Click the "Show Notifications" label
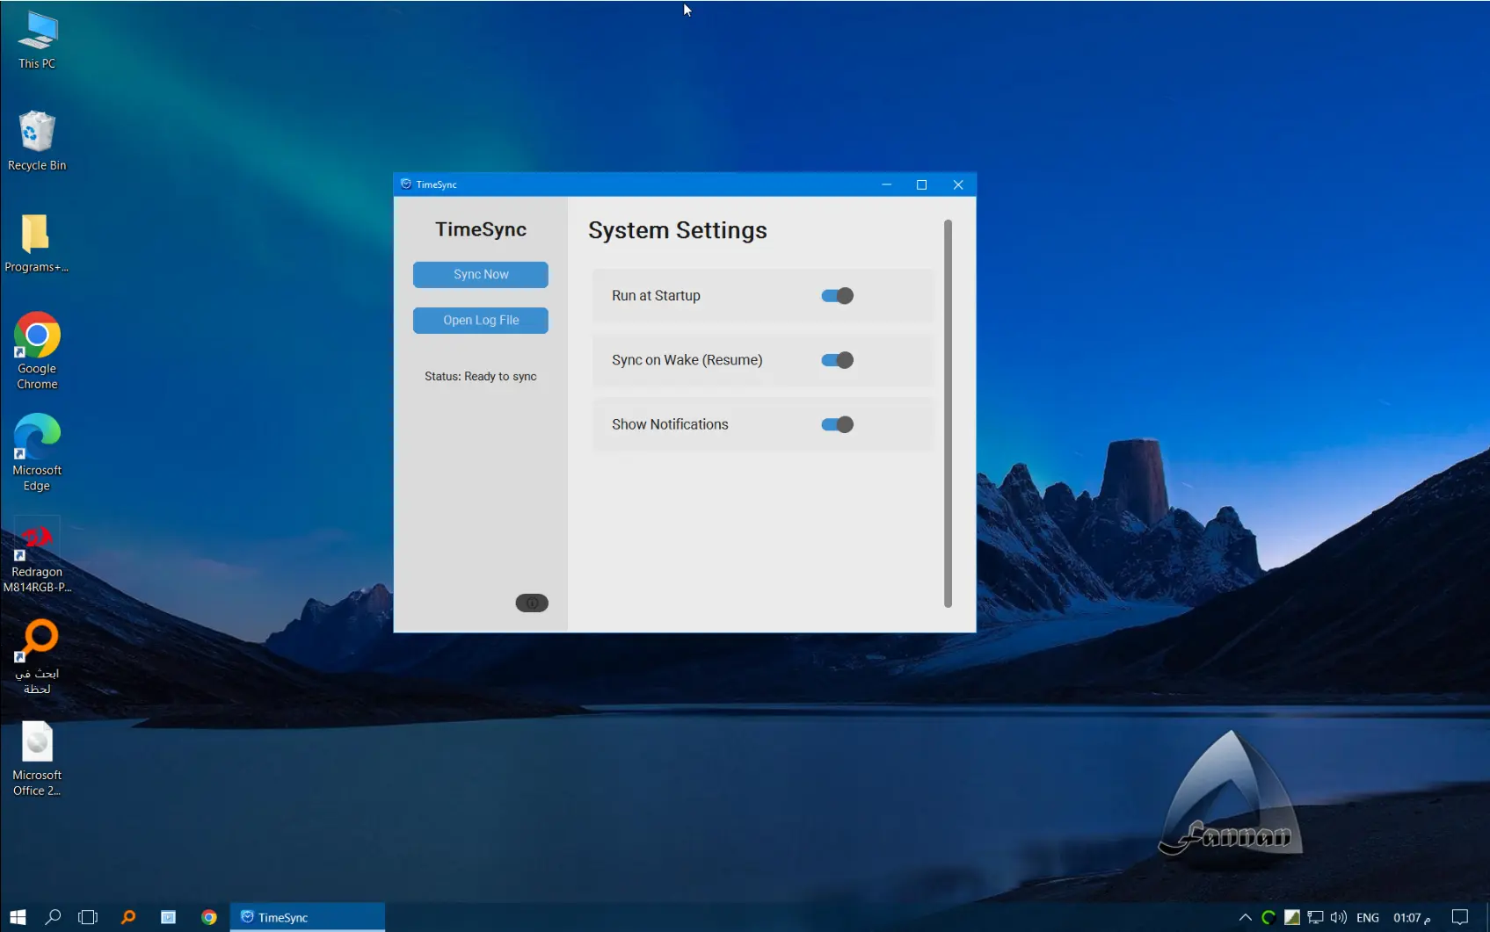Screen dimensions: 1490x932 click(670, 424)
